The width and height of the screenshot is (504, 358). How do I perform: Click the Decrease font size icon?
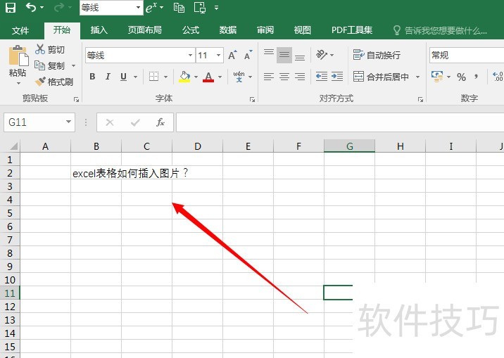point(248,56)
